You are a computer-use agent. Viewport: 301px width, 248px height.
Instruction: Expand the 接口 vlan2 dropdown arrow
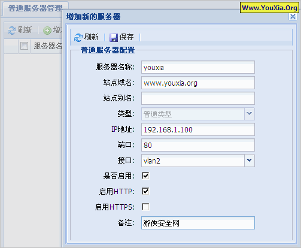[249, 161]
